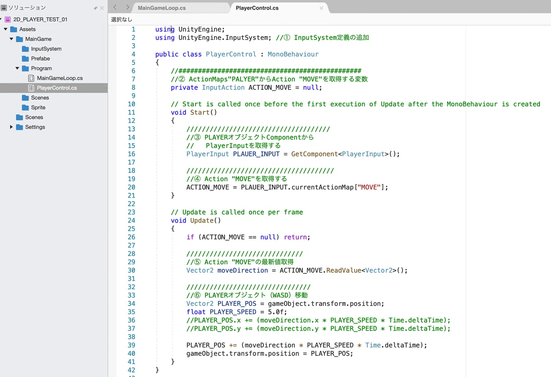Click line number 16 in the gutter

[x=131, y=154]
